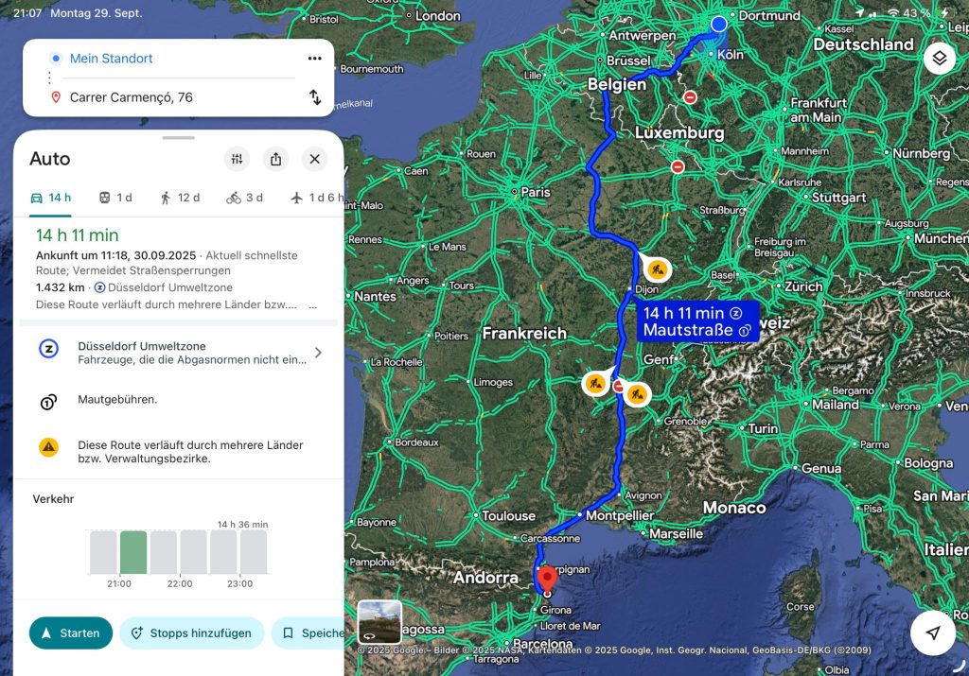Swap start and destination with arrows icon
The image size is (969, 676).
click(x=314, y=97)
